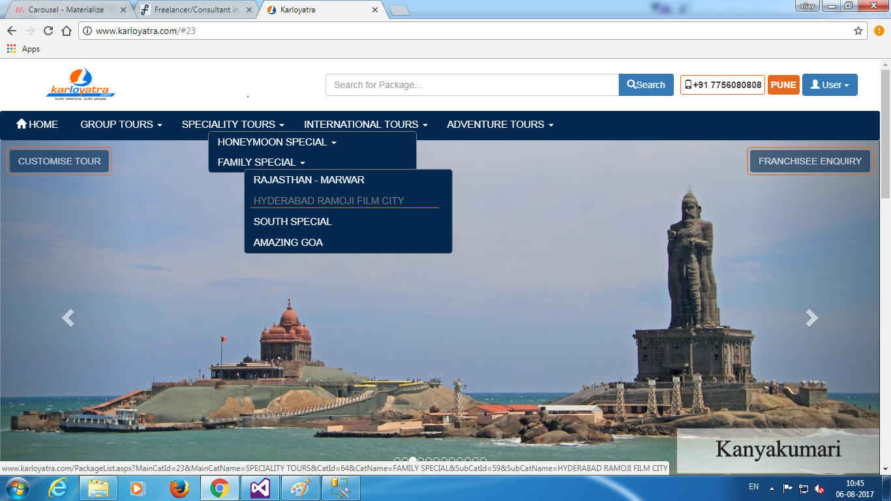Go to previous carousel slide arrow
This screenshot has height=501, width=891.
68,318
